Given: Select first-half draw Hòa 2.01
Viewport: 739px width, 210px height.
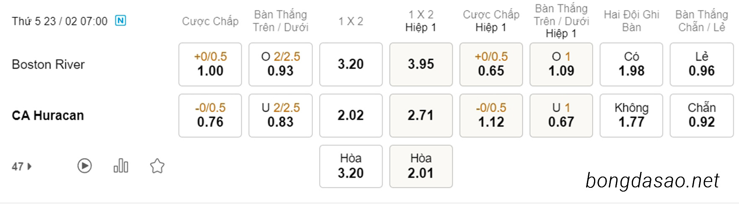Looking at the screenshot, I should 421,166.
